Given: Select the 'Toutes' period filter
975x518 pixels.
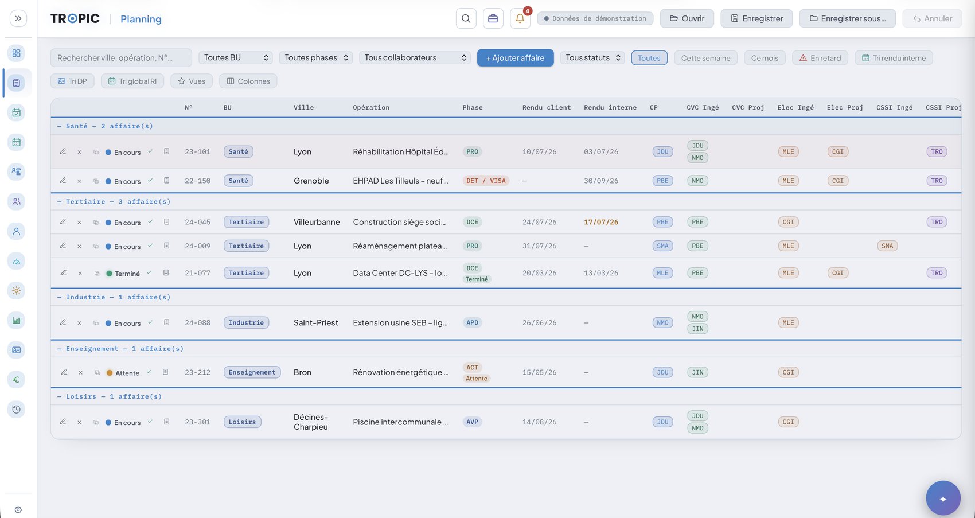Looking at the screenshot, I should (649, 58).
